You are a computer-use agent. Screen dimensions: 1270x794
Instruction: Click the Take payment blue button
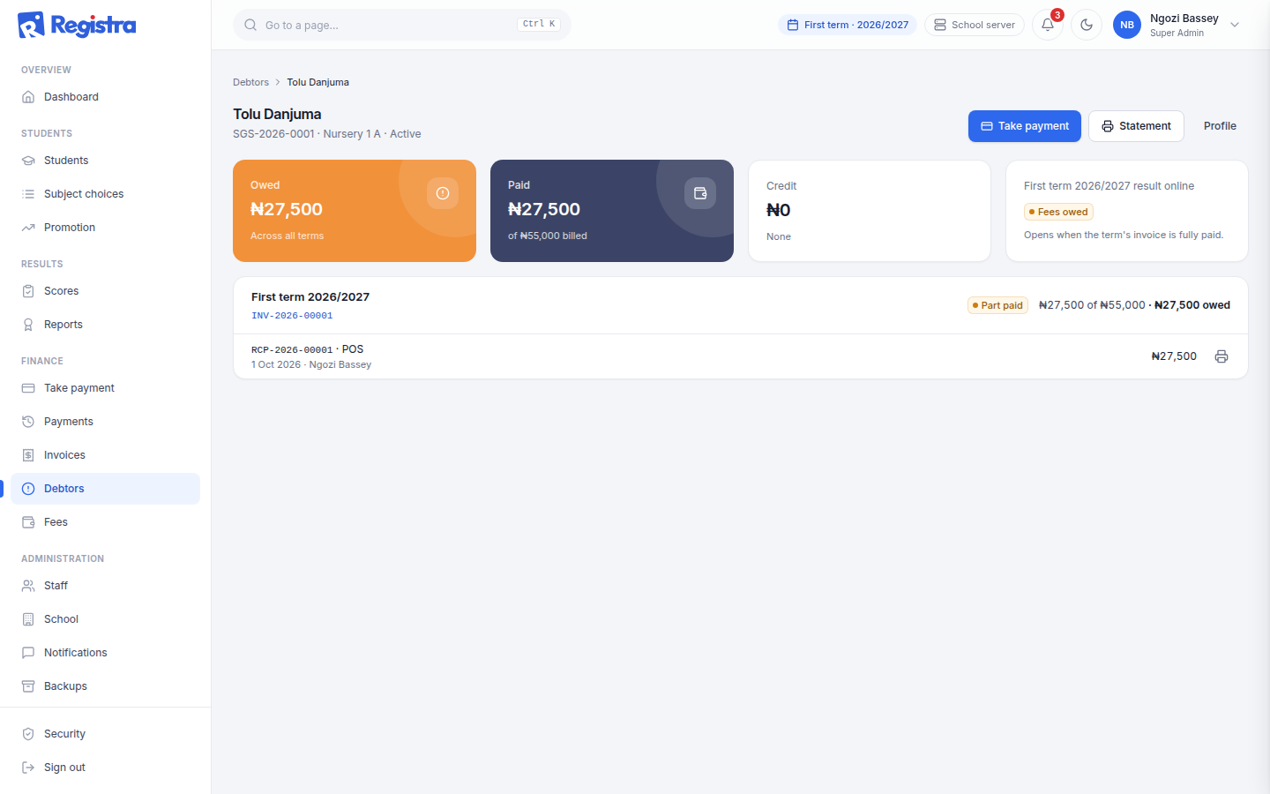1025,126
